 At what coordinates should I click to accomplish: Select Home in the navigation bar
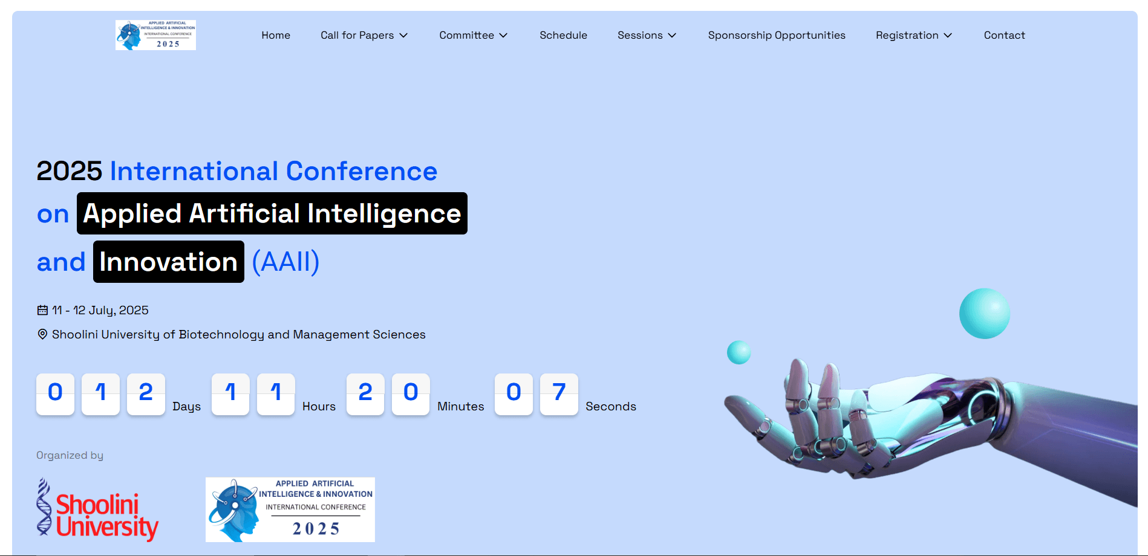[x=276, y=35]
